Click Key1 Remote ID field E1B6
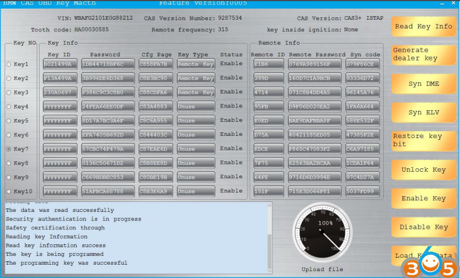 [268, 64]
